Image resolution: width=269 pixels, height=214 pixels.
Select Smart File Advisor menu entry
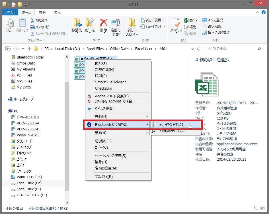pyautogui.click(x=118, y=82)
